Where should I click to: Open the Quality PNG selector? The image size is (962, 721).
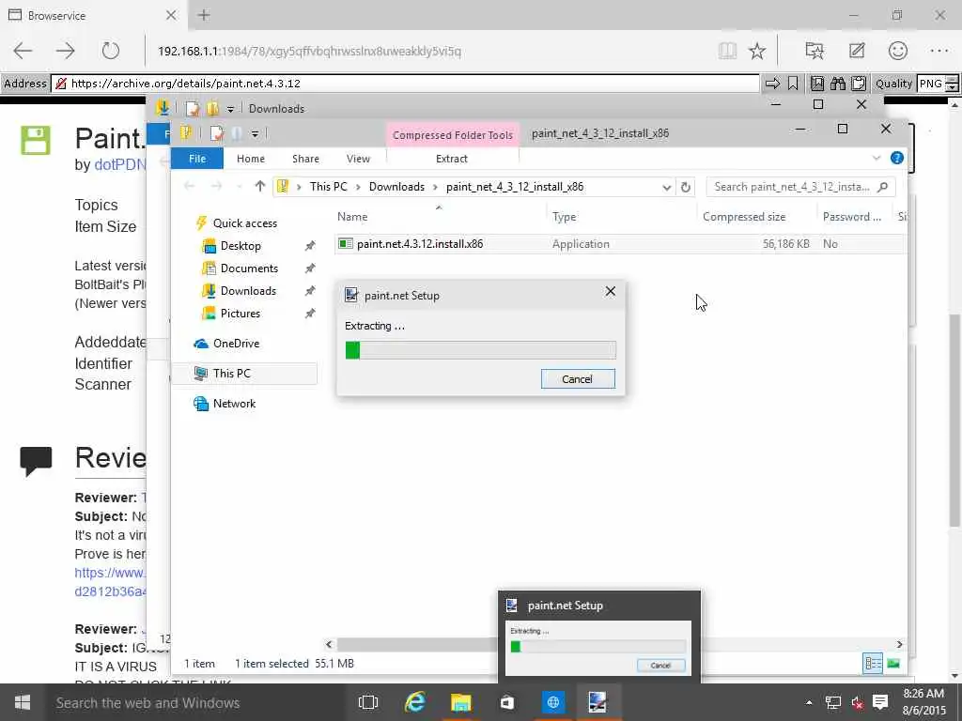click(x=937, y=84)
